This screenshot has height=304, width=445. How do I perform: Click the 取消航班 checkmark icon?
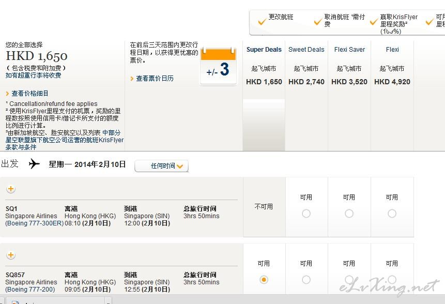(x=318, y=22)
